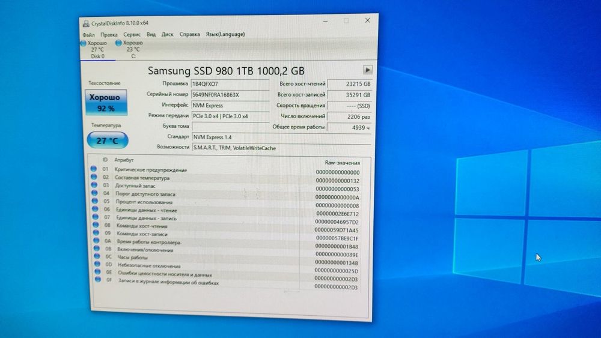
Task: Click the Интерфейс field NVM Express
Action: coord(230,105)
